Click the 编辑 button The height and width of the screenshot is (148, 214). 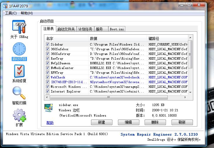(x=129, y=122)
